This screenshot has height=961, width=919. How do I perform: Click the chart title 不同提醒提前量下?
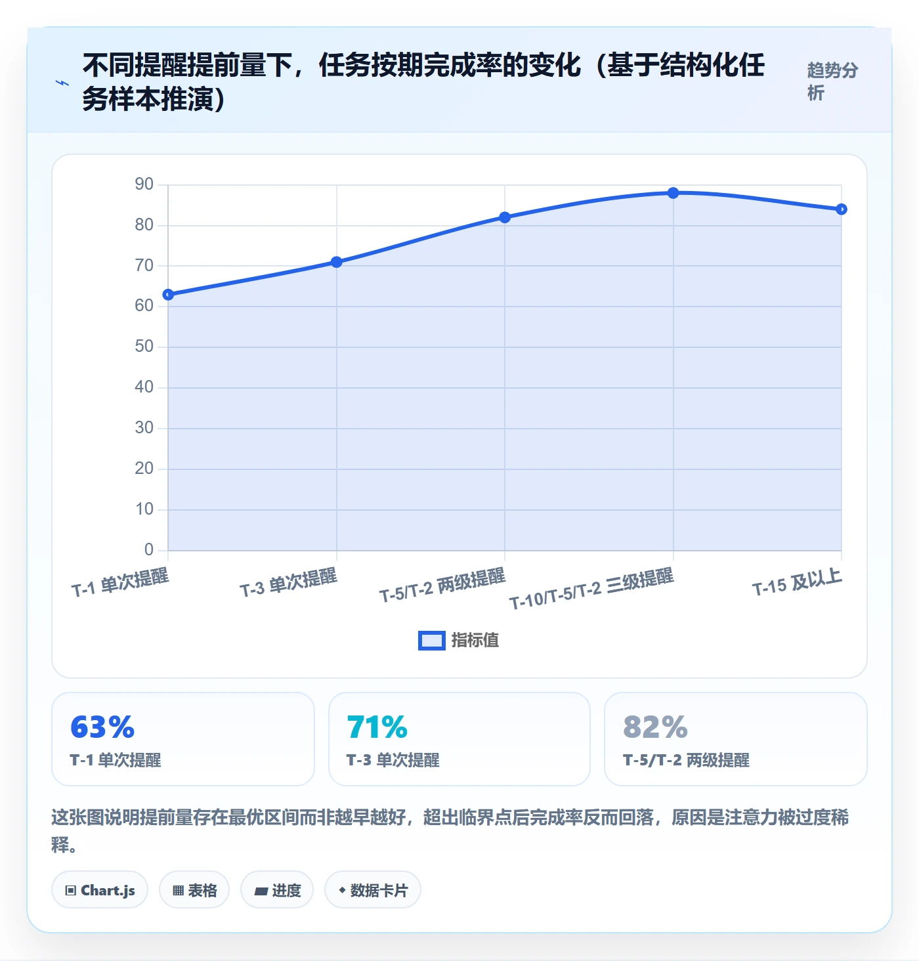(x=423, y=82)
